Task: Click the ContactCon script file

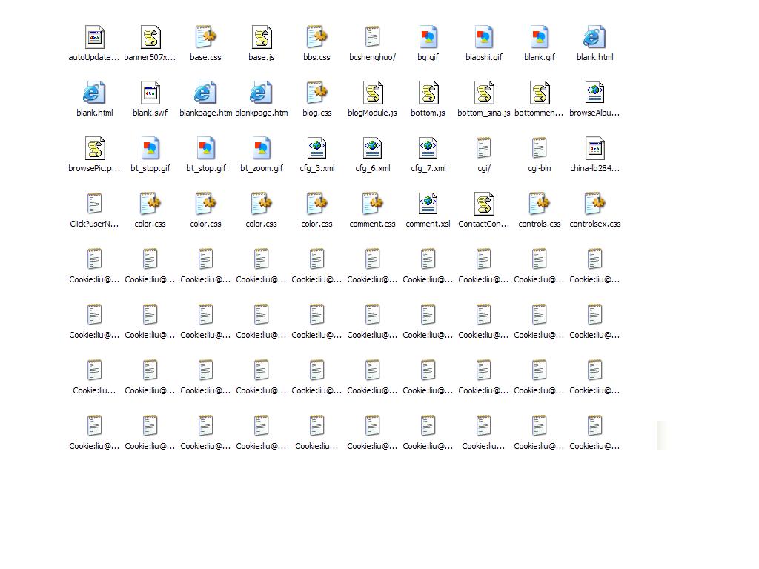Action: tap(483, 204)
